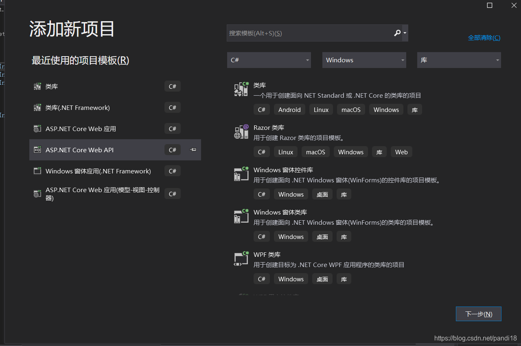521x346 pixels.
Task: Select recent template 类库
Action: (x=115, y=86)
